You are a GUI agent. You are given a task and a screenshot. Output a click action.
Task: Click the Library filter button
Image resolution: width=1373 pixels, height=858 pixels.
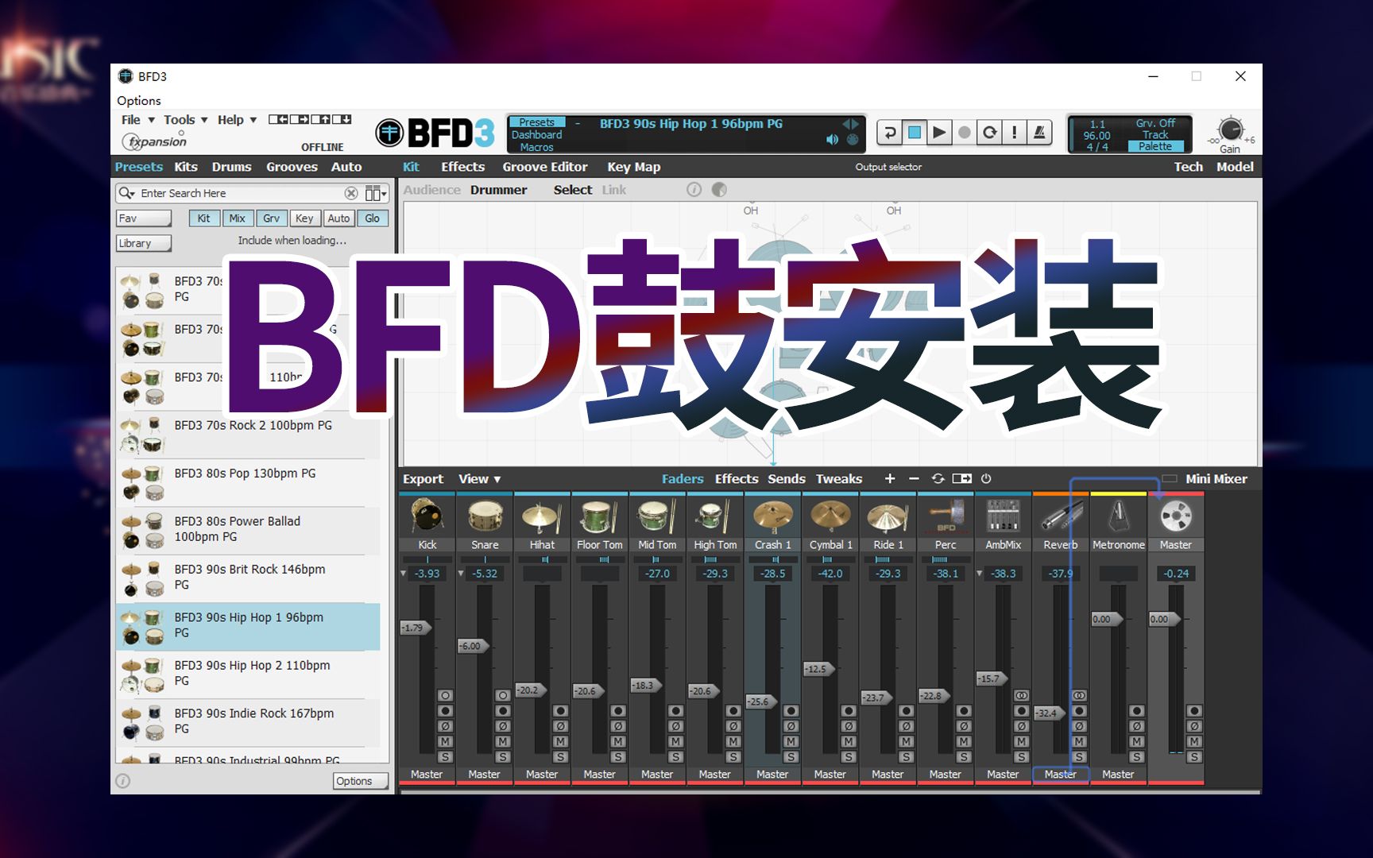[144, 243]
